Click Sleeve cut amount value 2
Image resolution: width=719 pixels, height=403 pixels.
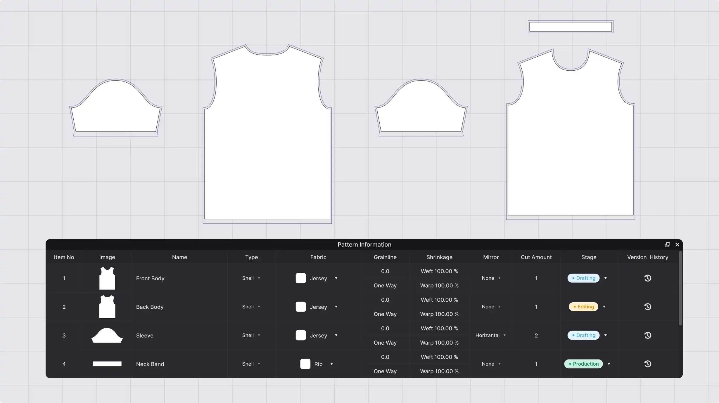pyautogui.click(x=536, y=336)
